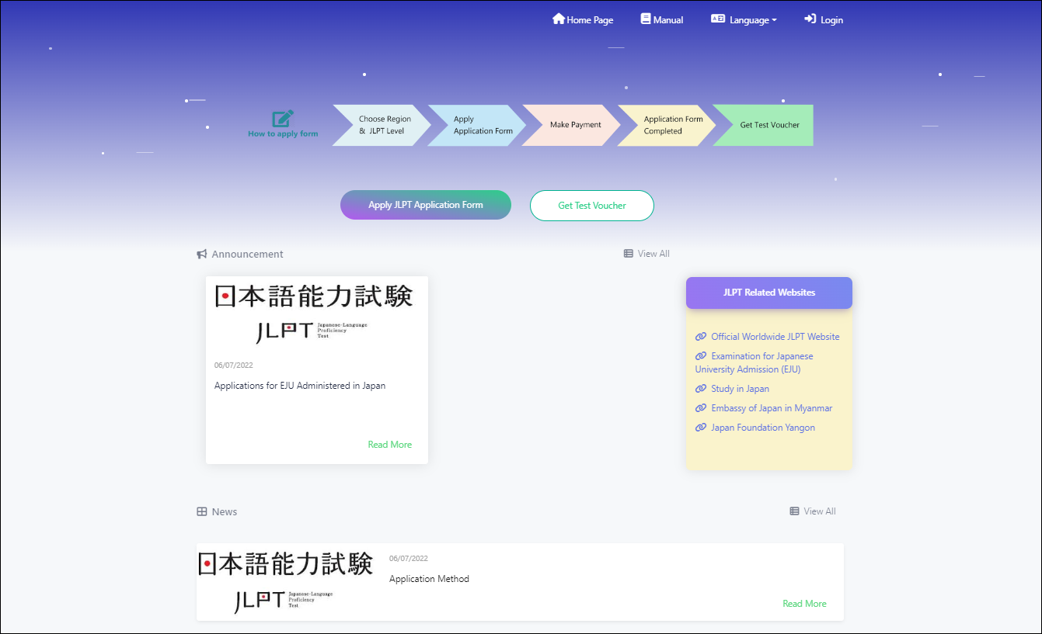
Task: Click the JLPT logo image in announcement card
Action: 314,314
